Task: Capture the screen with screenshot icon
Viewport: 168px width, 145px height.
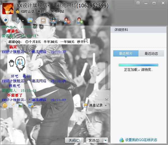Action: 31,105
